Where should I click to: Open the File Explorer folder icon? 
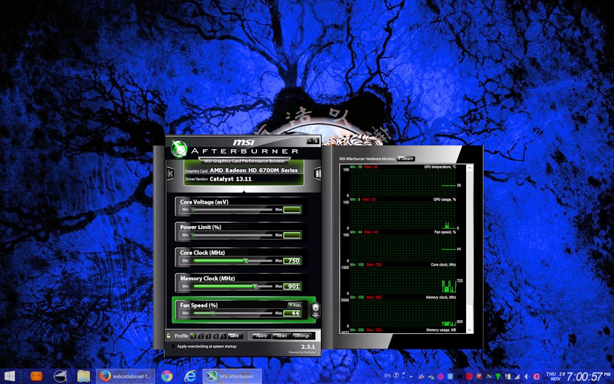[83, 376]
